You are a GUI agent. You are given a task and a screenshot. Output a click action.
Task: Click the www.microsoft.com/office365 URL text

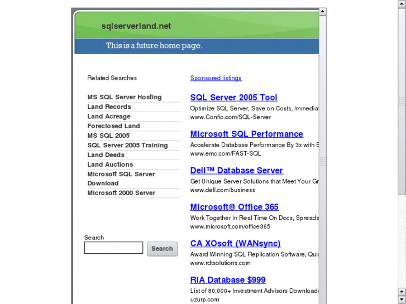coord(230,226)
